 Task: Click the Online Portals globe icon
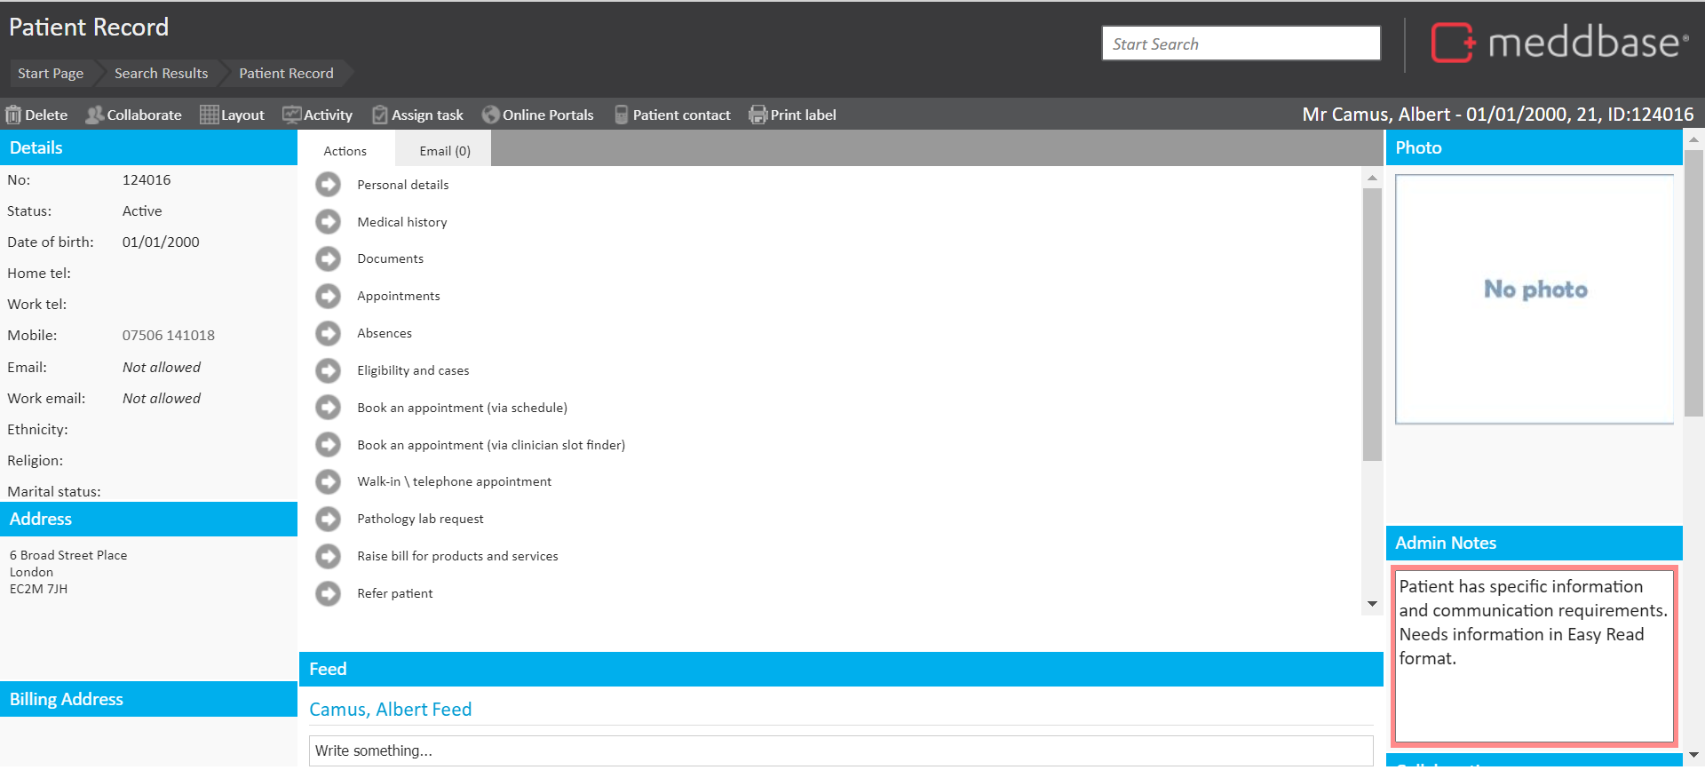[x=490, y=115]
